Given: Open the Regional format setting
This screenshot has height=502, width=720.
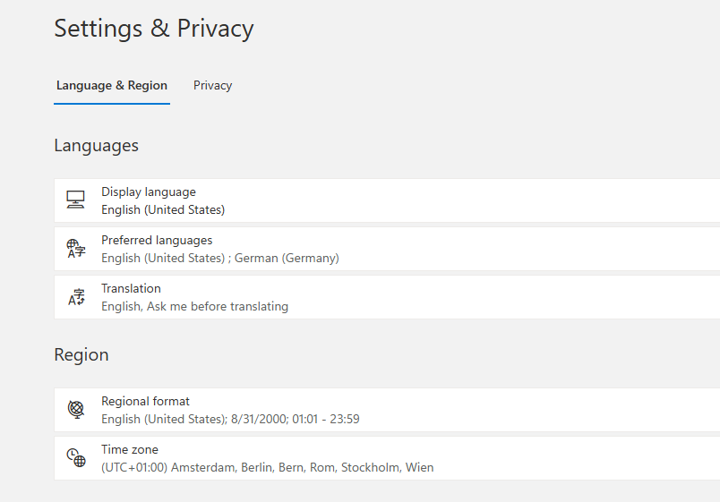Looking at the screenshot, I should (x=387, y=410).
